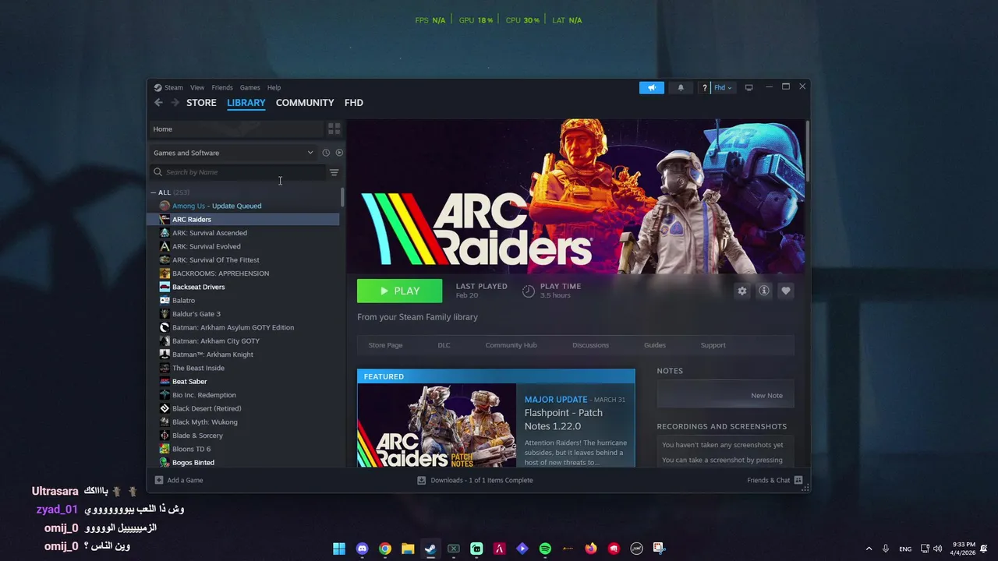This screenshot has width=998, height=561.
Task: Go to the COMMUNITY tab
Action: point(305,103)
